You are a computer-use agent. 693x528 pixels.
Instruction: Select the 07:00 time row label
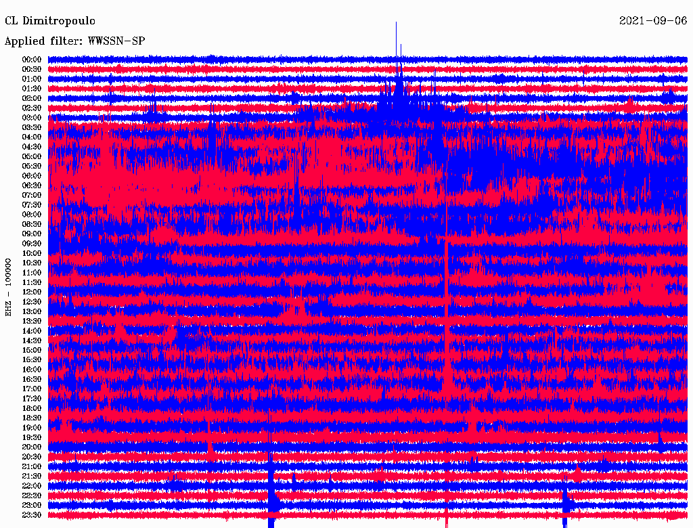[x=32, y=195]
